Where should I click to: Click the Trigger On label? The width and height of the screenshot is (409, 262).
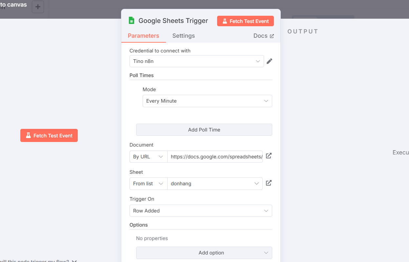[x=142, y=199]
